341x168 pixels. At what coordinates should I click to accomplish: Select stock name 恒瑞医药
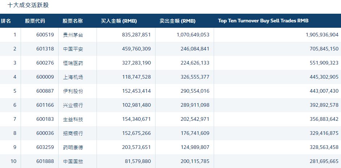pos(73,63)
